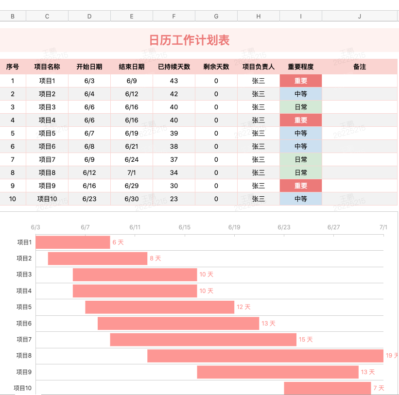Select 张三 in 项目7 row
Screen dimensions: 399x395
(x=258, y=159)
